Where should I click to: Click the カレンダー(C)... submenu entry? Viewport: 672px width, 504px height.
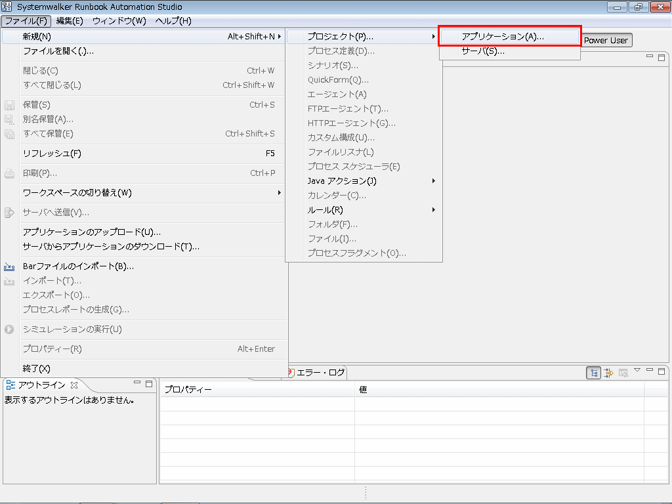pyautogui.click(x=364, y=196)
